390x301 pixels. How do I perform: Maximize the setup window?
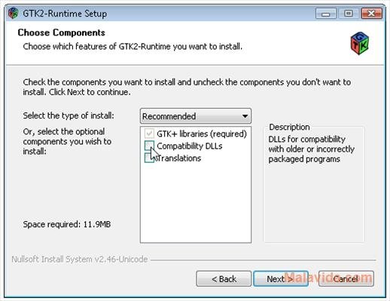pyautogui.click(x=349, y=14)
